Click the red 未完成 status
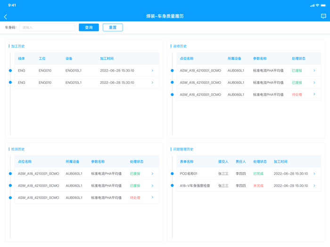This screenshot has width=330, height=247. [258, 186]
